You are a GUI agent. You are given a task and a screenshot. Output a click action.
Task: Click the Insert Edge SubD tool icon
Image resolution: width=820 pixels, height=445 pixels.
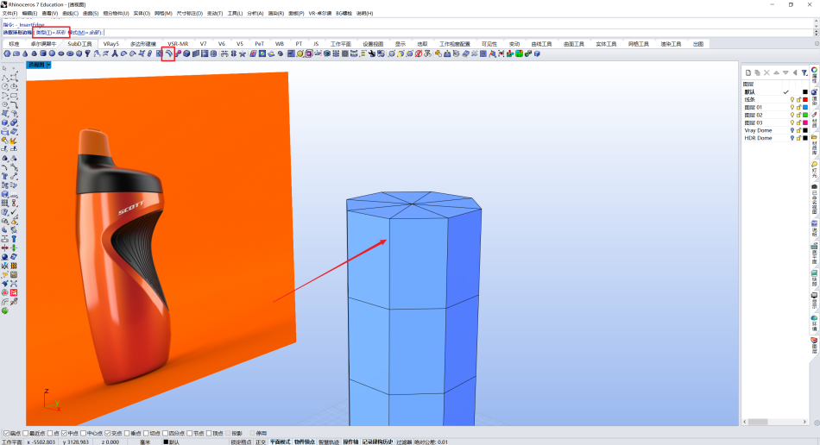[x=168, y=53]
